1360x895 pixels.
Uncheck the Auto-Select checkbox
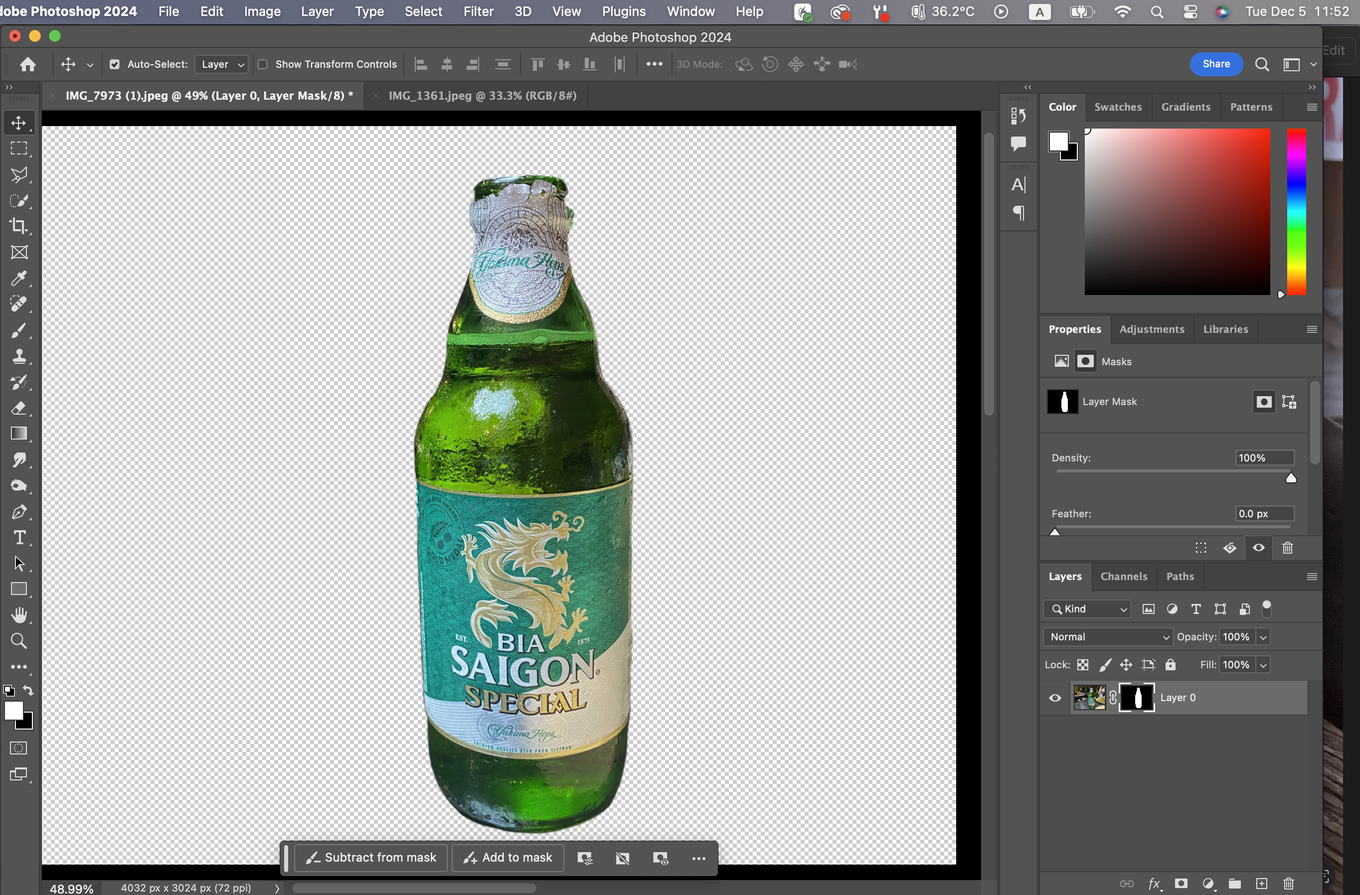click(x=114, y=64)
